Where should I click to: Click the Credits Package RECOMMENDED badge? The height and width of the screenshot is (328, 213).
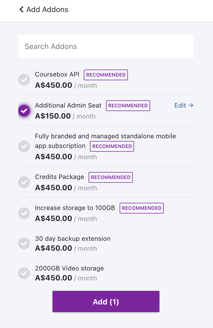(x=111, y=177)
